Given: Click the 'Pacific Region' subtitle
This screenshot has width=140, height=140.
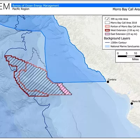Looking at the screenshot, I should click(x=21, y=9).
